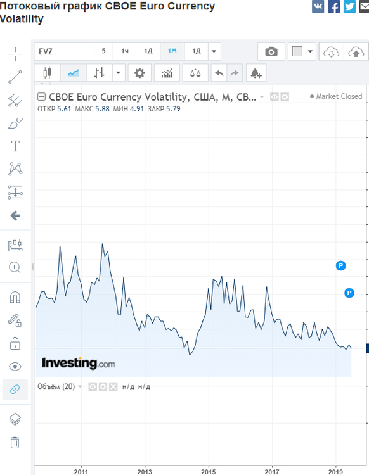Redo last chart action
Image resolution: width=369 pixels, height=475 pixels.
point(235,73)
